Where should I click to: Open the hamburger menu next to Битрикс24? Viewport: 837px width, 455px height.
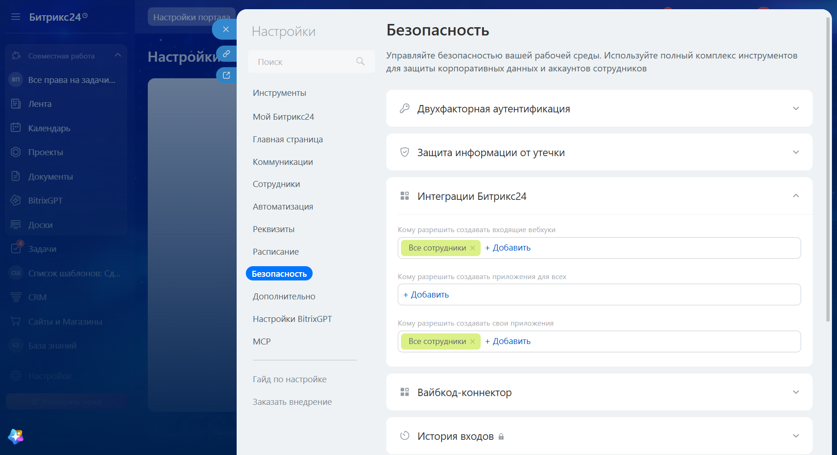point(16,17)
